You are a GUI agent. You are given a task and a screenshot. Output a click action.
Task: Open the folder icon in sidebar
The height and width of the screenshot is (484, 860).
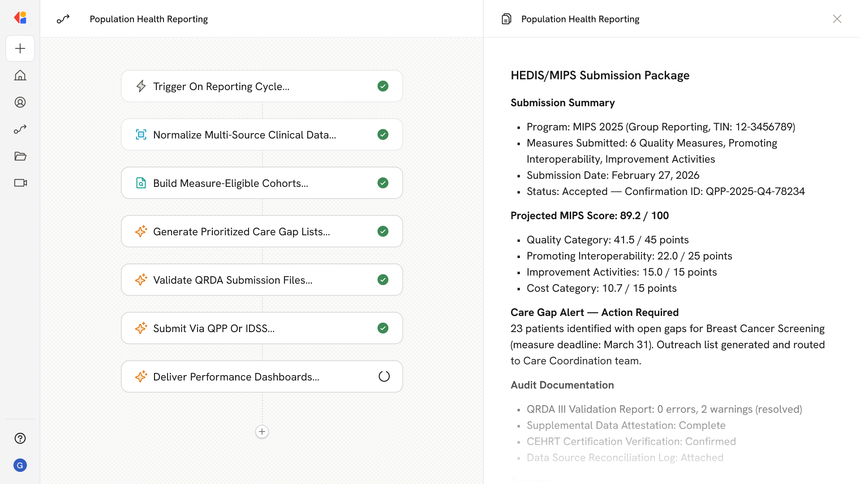pyautogui.click(x=20, y=156)
